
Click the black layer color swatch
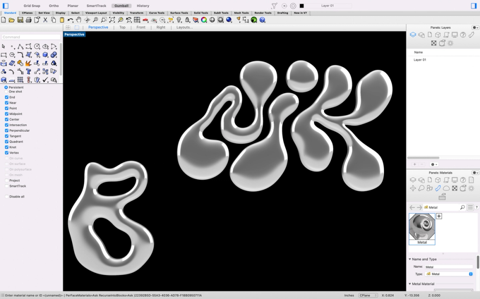coord(301,5)
